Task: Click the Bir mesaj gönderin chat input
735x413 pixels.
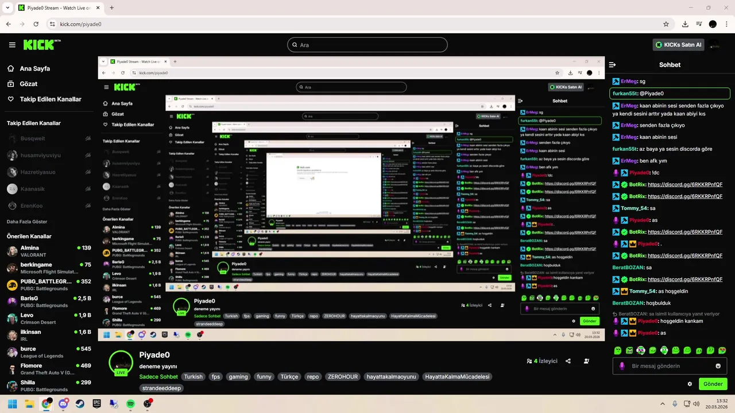Action: [x=670, y=366]
